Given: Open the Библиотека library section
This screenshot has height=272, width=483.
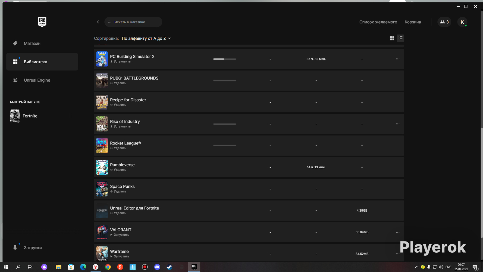Looking at the screenshot, I should [42, 62].
